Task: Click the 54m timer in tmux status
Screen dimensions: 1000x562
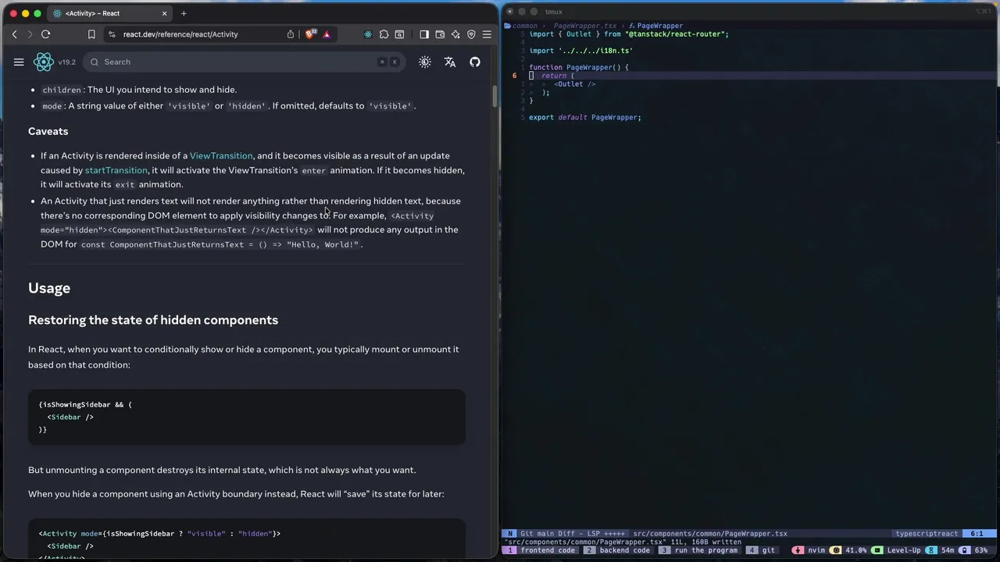Action: [941, 550]
